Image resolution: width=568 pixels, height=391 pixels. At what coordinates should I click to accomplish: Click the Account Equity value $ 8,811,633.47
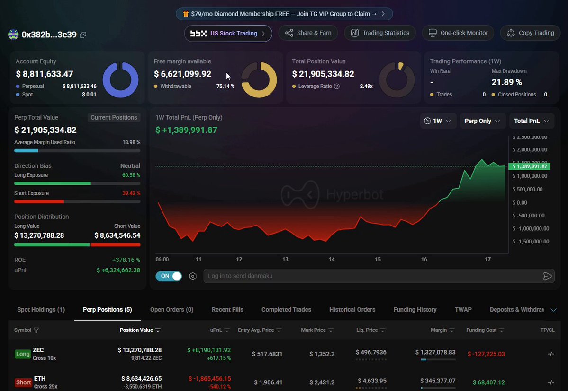45,74
